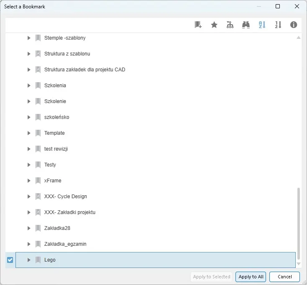Viewport: 307px width, 285px height.
Task: Select Struktura zakładek dla projektu CAD label
Action: pyautogui.click(x=84, y=70)
